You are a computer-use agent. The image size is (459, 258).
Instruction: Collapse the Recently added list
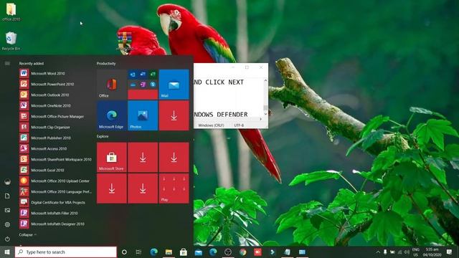(27, 234)
